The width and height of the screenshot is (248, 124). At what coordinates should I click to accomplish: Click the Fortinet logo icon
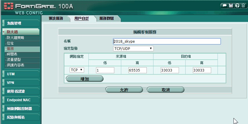click(9, 6)
